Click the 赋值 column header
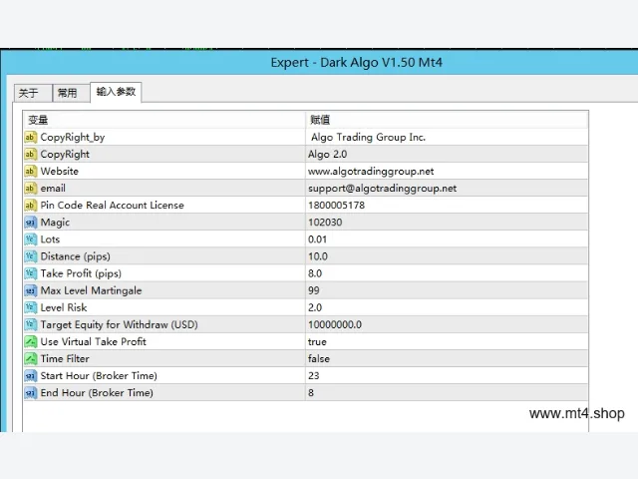The image size is (638, 479). (x=447, y=120)
